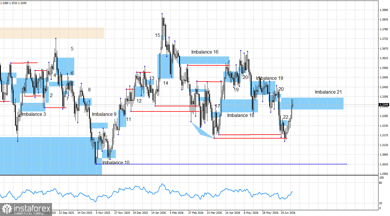The width and height of the screenshot is (390, 216).
Task: Select the number 14 annotation
Action: point(166,83)
